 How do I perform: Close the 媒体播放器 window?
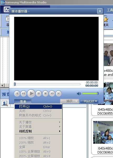[100, 11]
